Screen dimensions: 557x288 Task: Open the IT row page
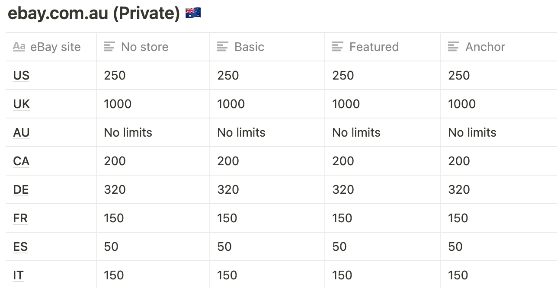18,275
